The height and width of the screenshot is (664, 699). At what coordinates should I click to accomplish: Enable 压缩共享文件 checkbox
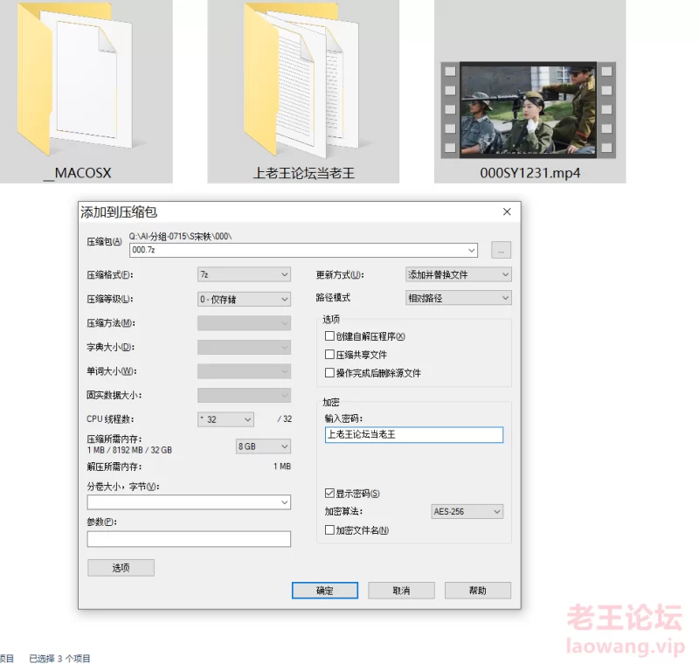[x=329, y=355]
